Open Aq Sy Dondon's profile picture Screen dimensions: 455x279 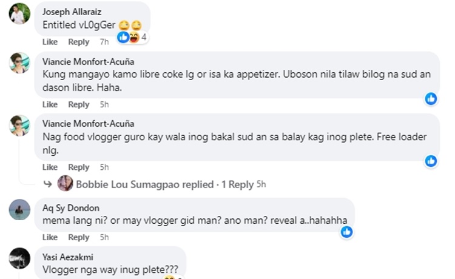(x=19, y=209)
